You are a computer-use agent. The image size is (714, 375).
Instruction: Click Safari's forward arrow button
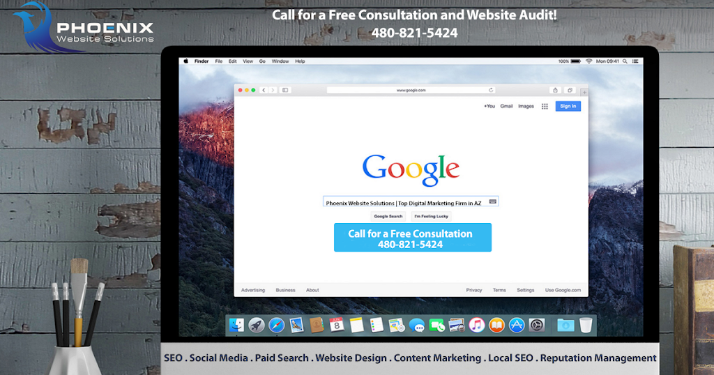tap(273, 90)
